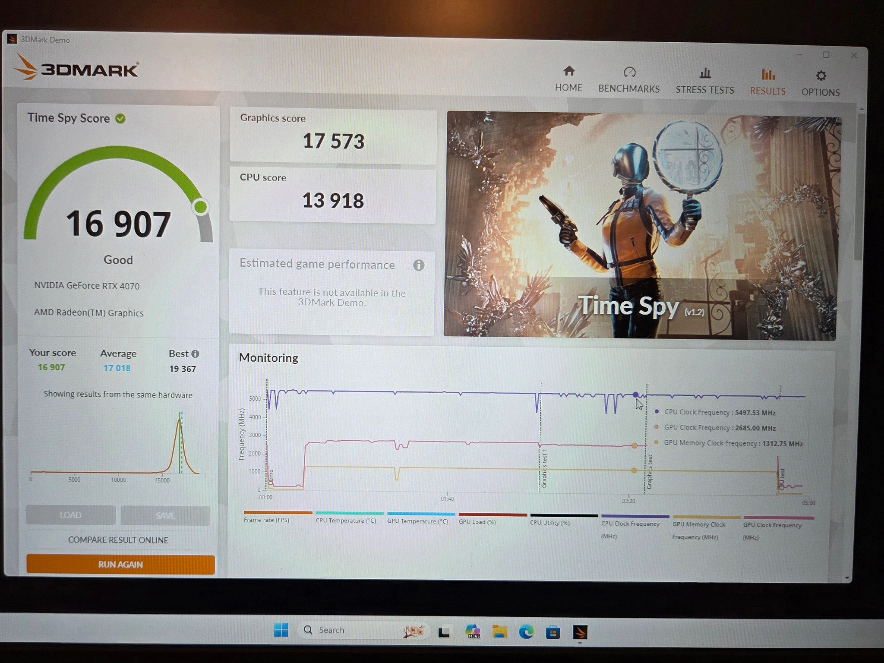Launch Microsoft Edge from the taskbar
Viewport: 884px width, 663px height.
(526, 632)
